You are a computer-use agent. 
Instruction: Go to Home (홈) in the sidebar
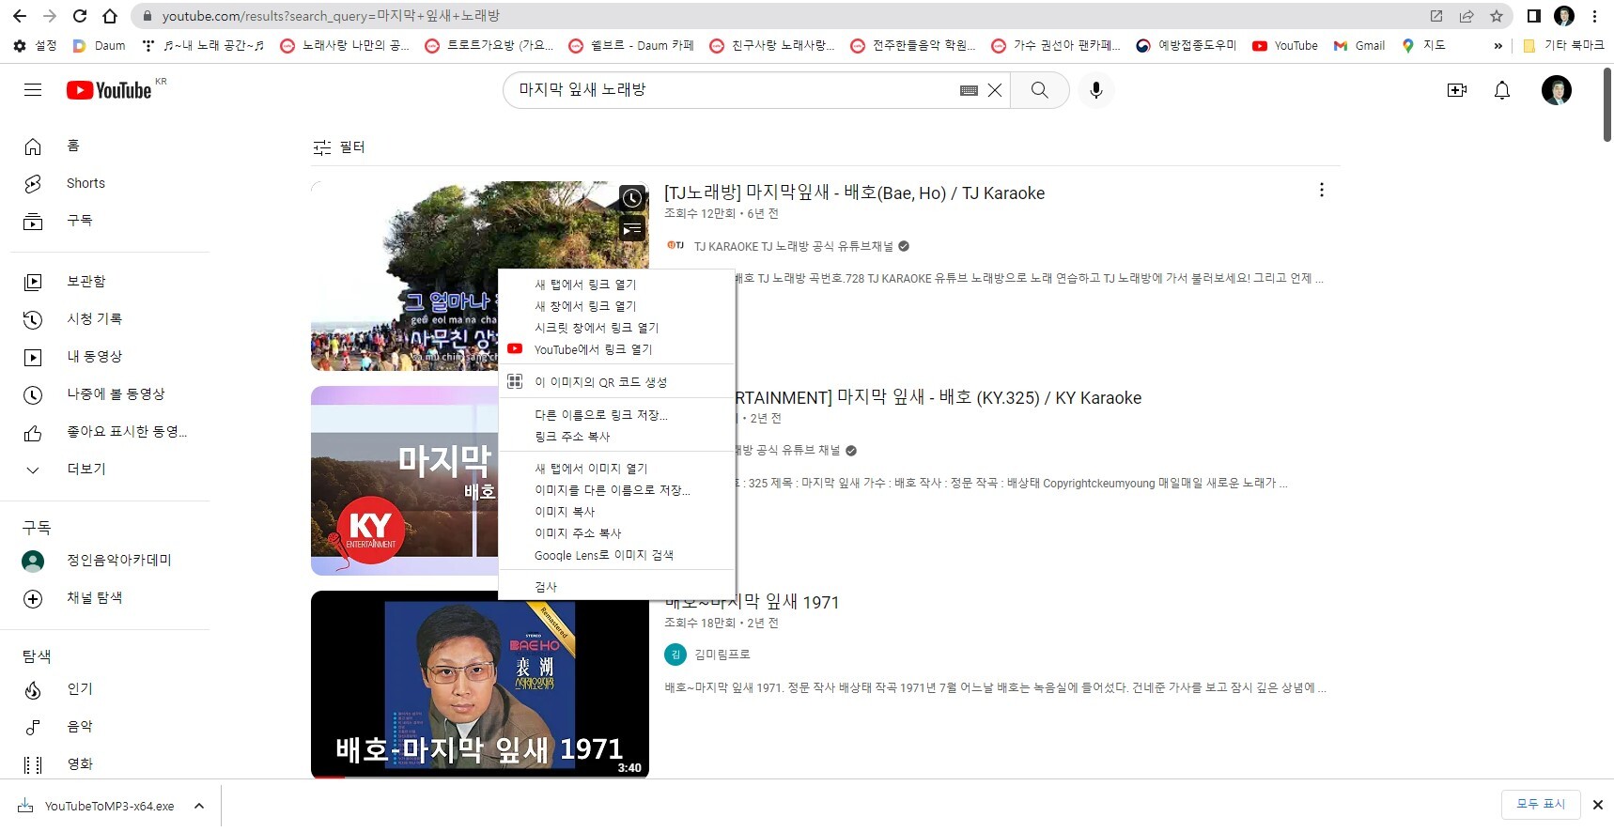click(110, 146)
